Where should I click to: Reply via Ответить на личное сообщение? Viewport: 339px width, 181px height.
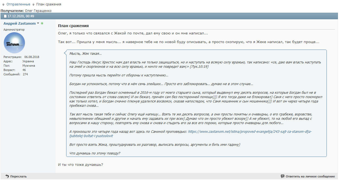(310, 176)
